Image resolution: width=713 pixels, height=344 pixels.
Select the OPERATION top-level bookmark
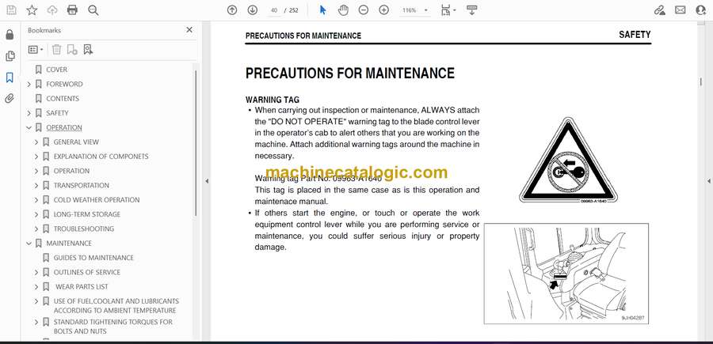tap(64, 128)
